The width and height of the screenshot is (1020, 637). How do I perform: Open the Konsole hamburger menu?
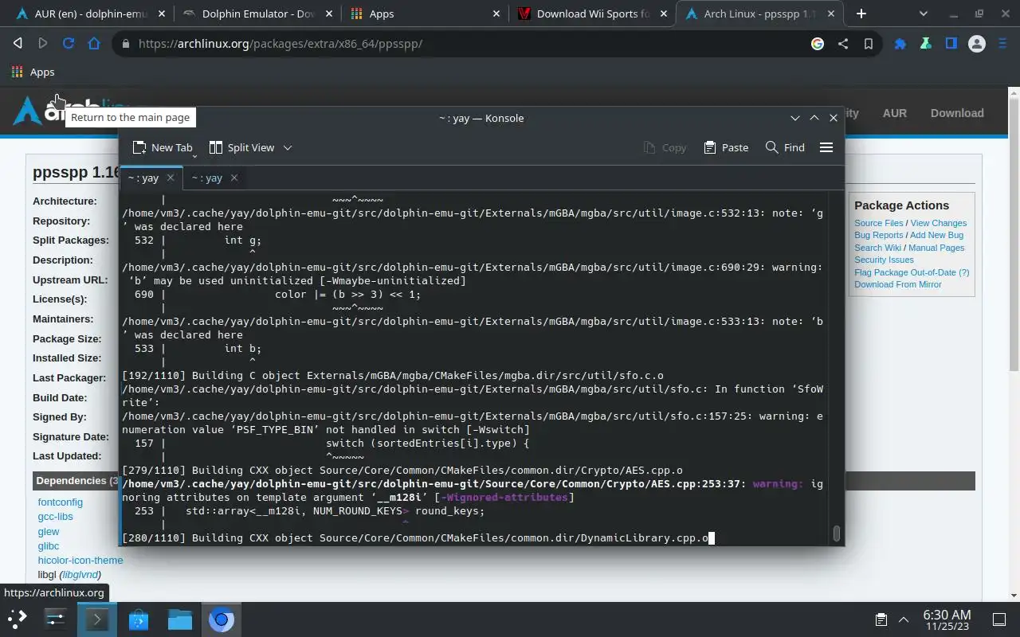coord(826,147)
